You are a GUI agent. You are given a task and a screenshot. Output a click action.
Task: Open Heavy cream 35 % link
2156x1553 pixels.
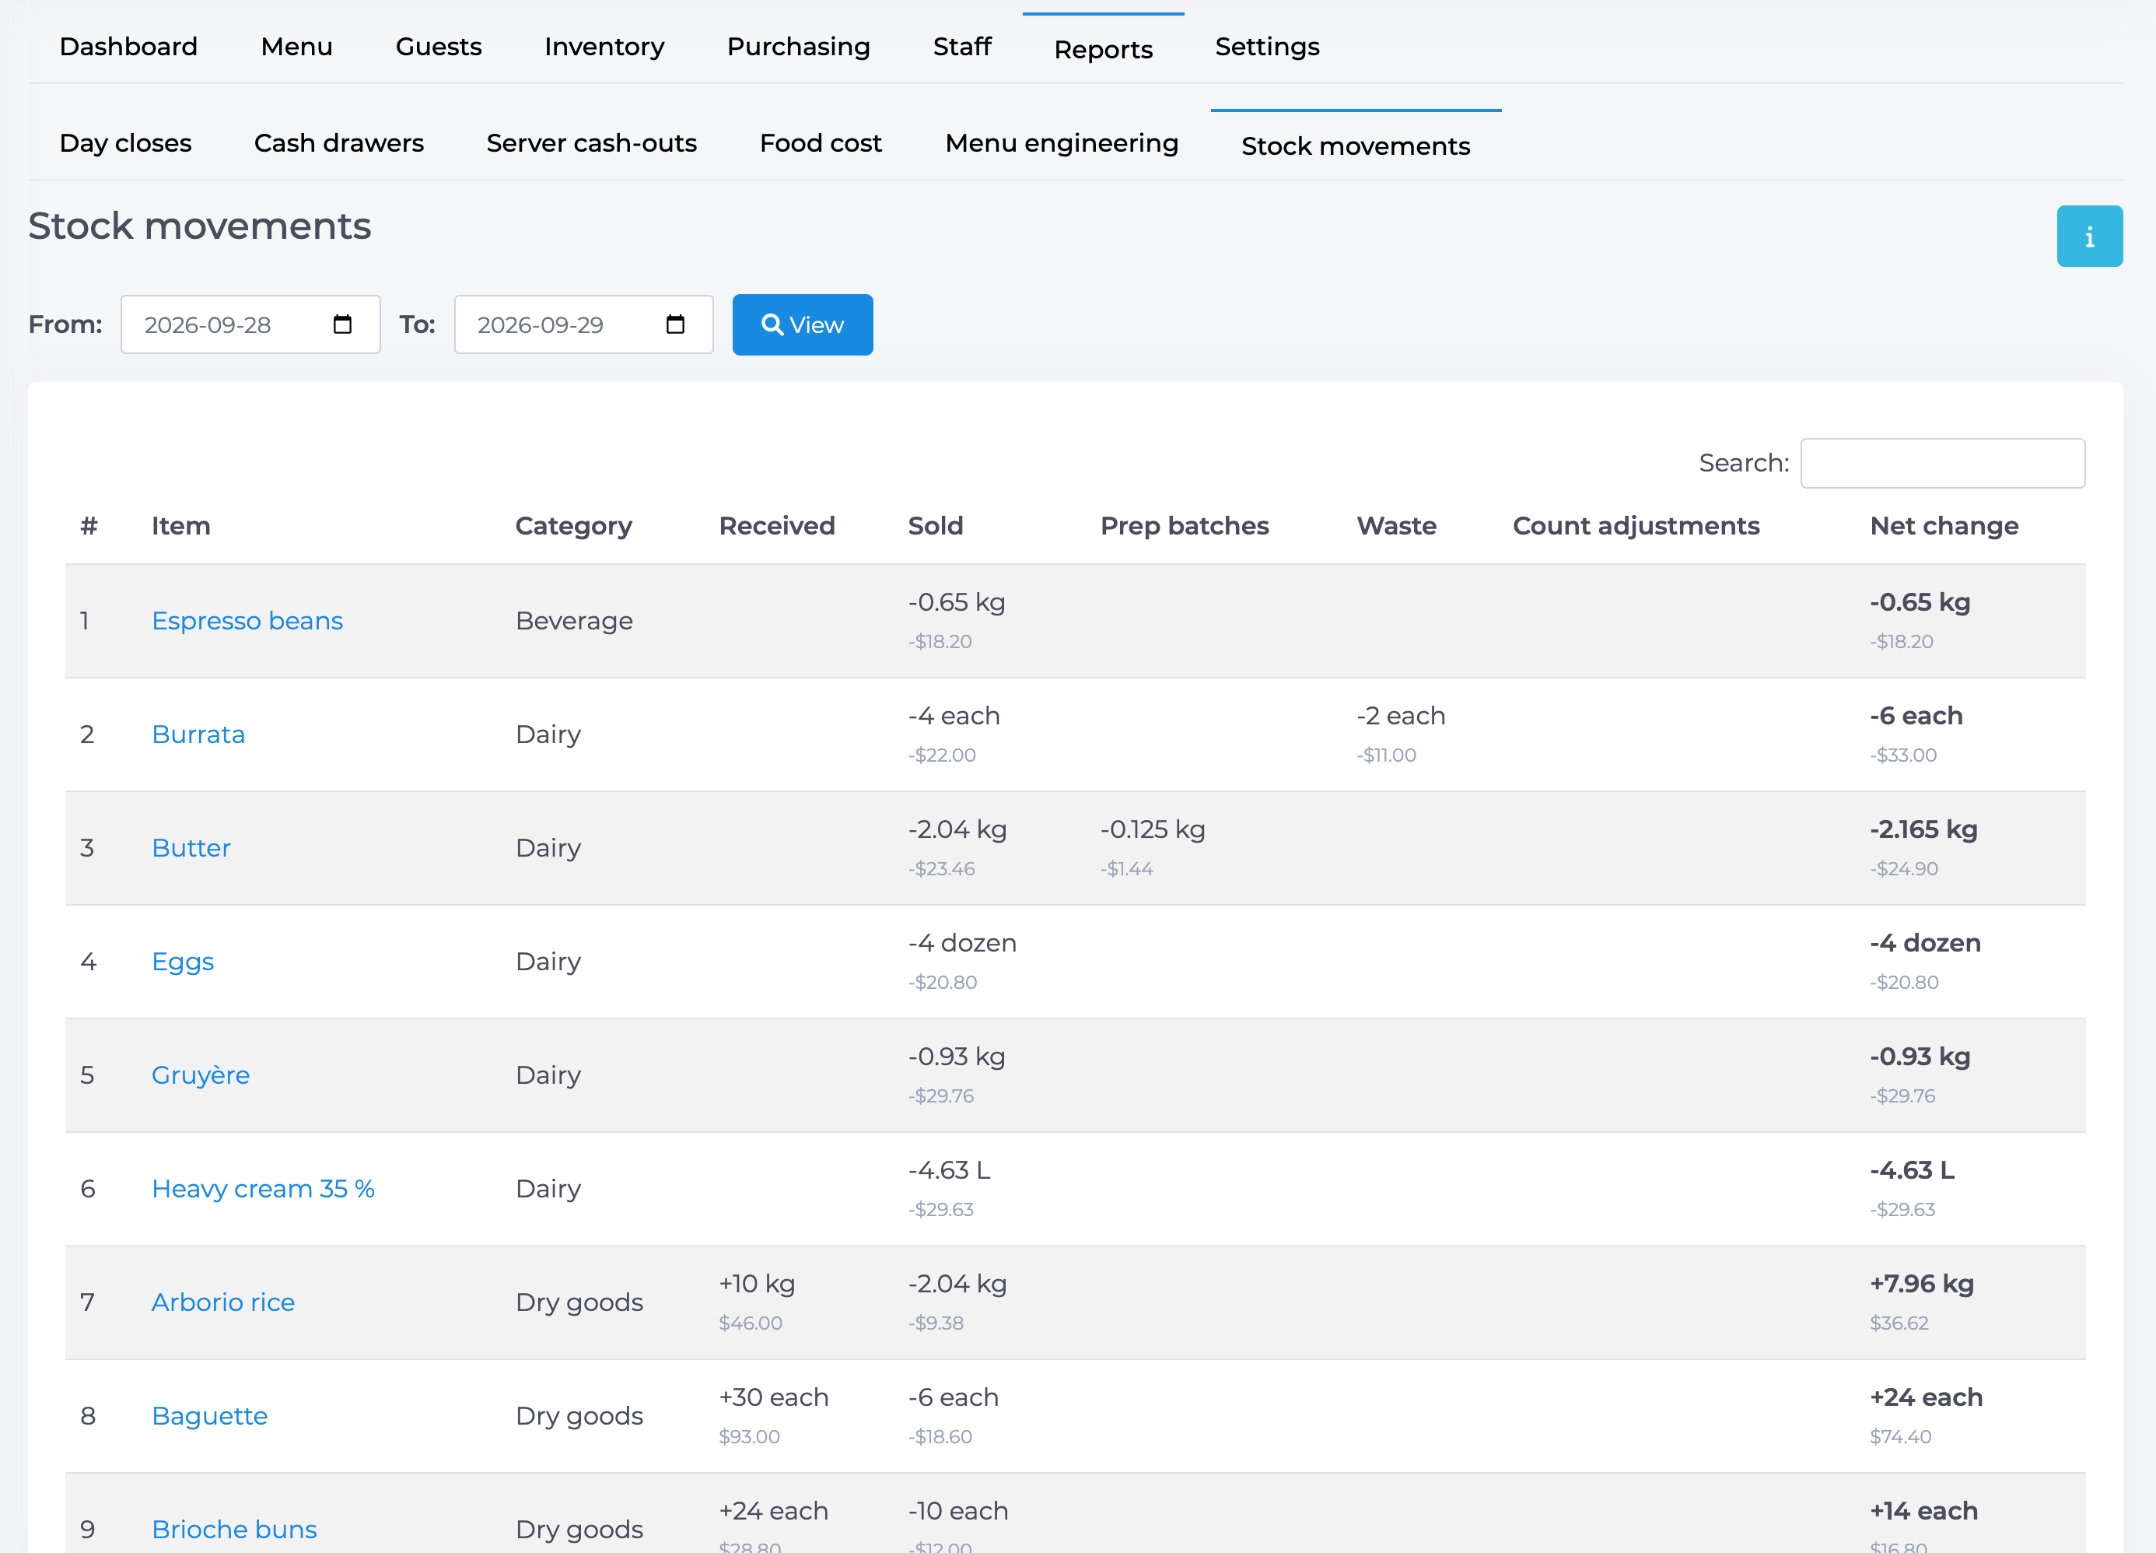[x=262, y=1188]
